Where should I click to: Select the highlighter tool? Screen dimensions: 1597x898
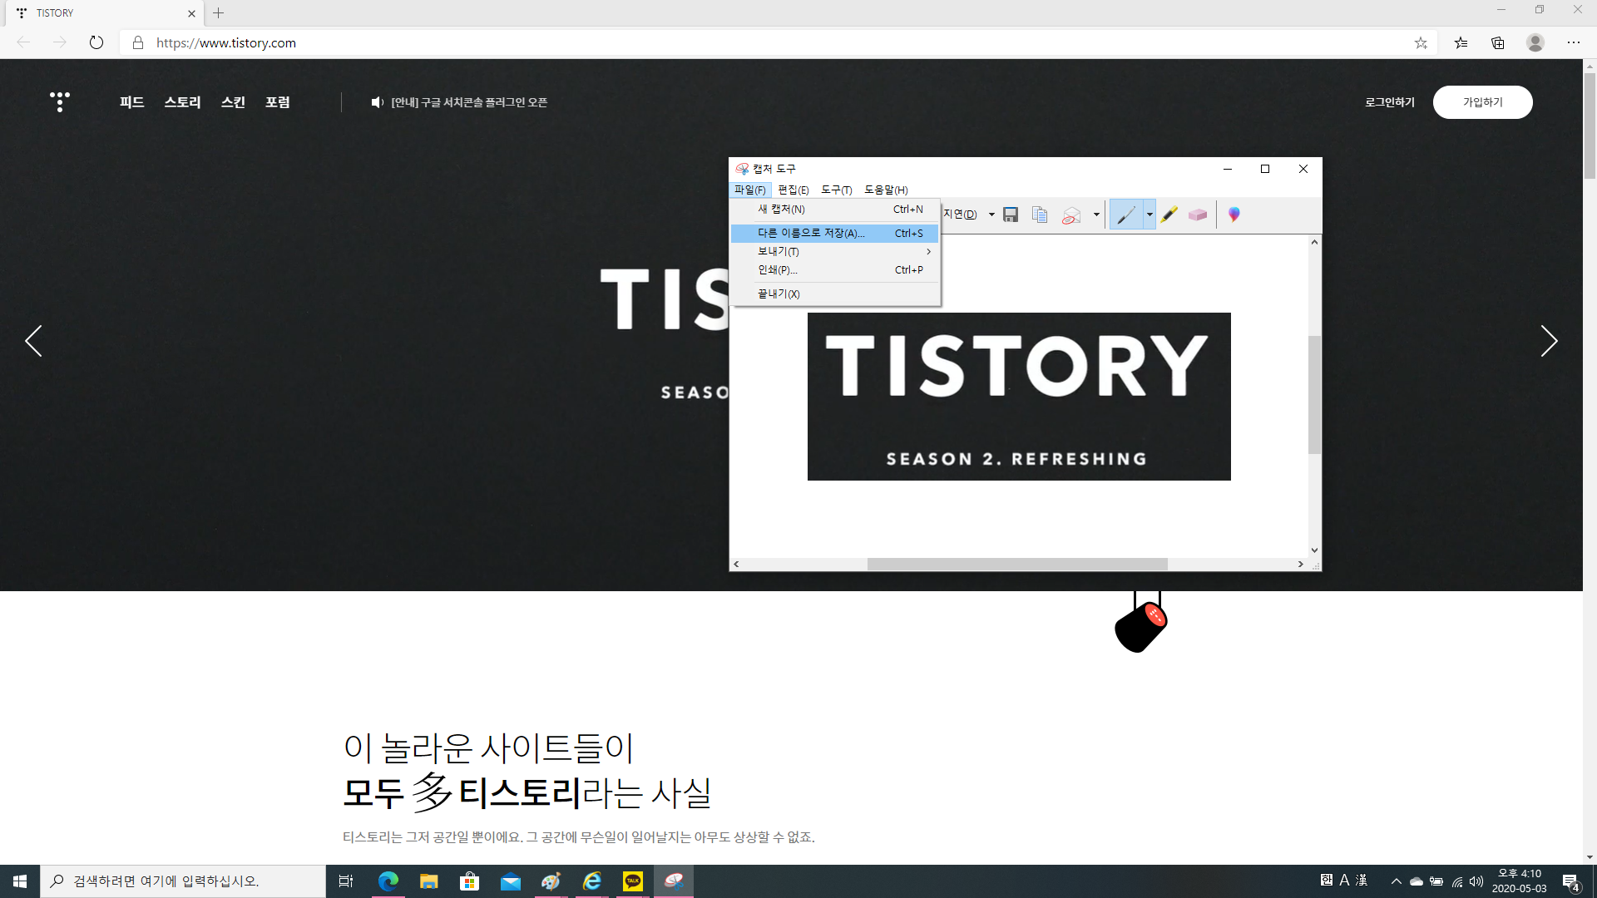pyautogui.click(x=1169, y=215)
